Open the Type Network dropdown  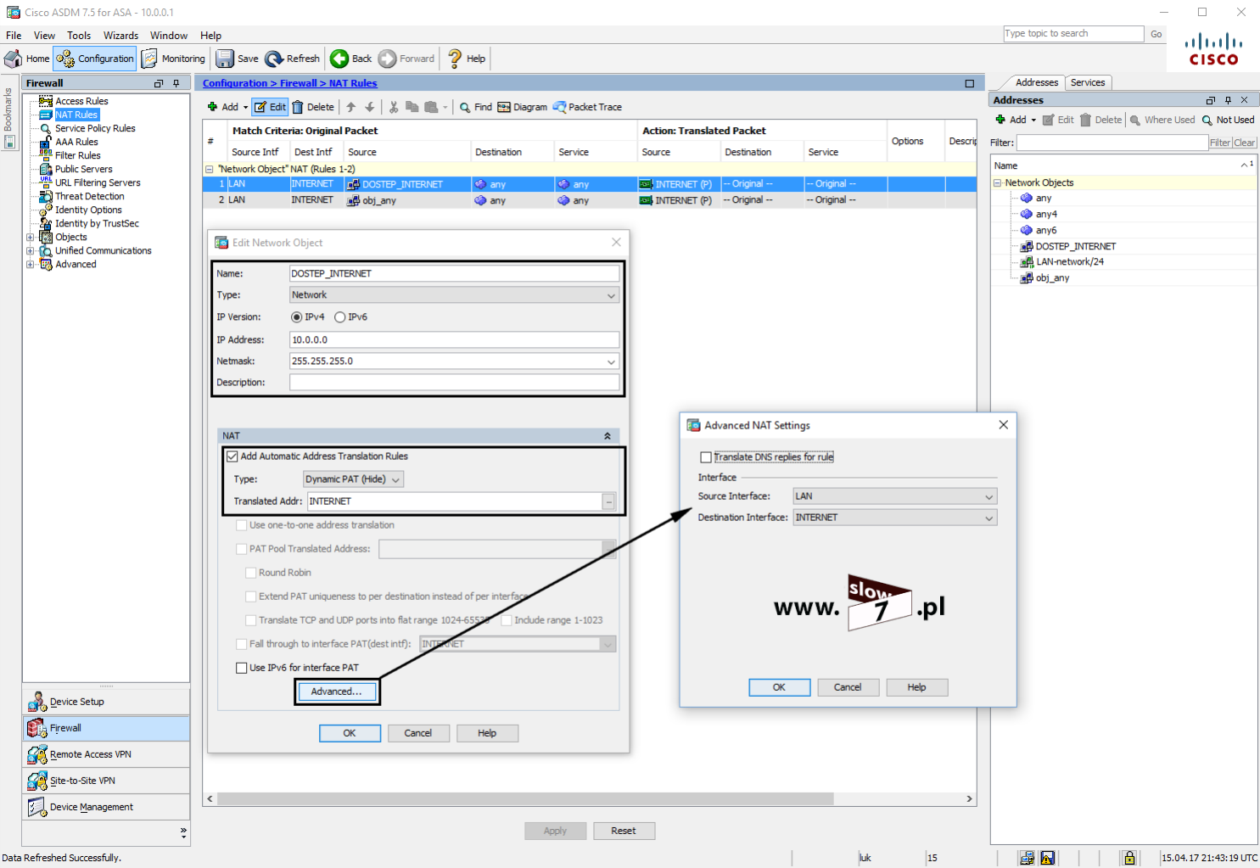pyautogui.click(x=454, y=294)
